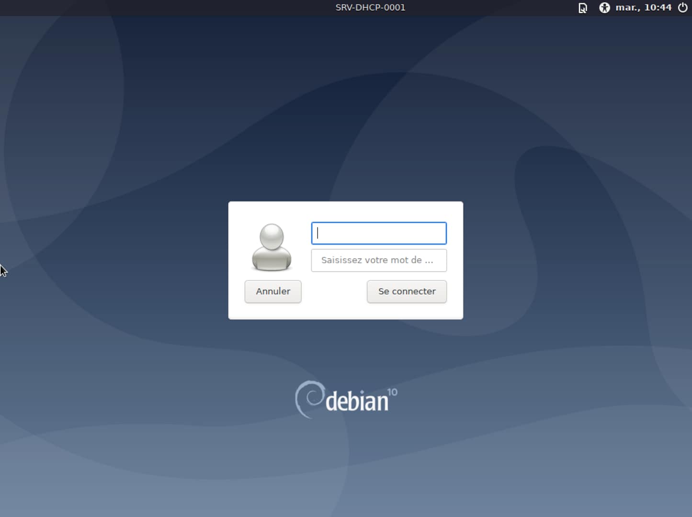Open the clock showing mar., 10:44
The image size is (692, 517).
[643, 8]
